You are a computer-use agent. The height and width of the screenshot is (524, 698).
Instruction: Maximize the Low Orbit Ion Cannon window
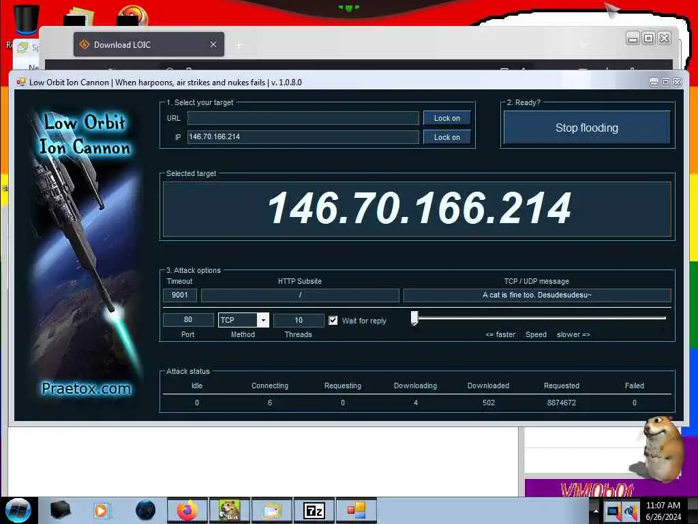tap(665, 82)
